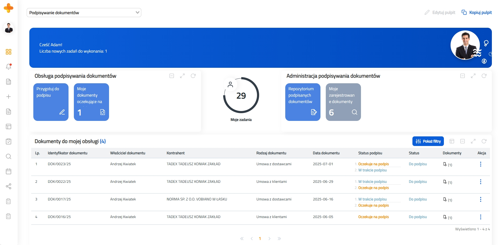
Task: Open attached document icon for DOK/0023/25
Action: tap(445, 164)
